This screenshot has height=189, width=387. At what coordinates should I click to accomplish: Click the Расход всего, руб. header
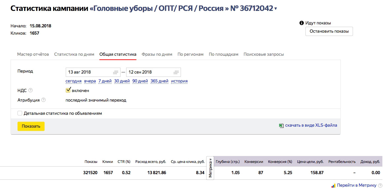pos(151,162)
